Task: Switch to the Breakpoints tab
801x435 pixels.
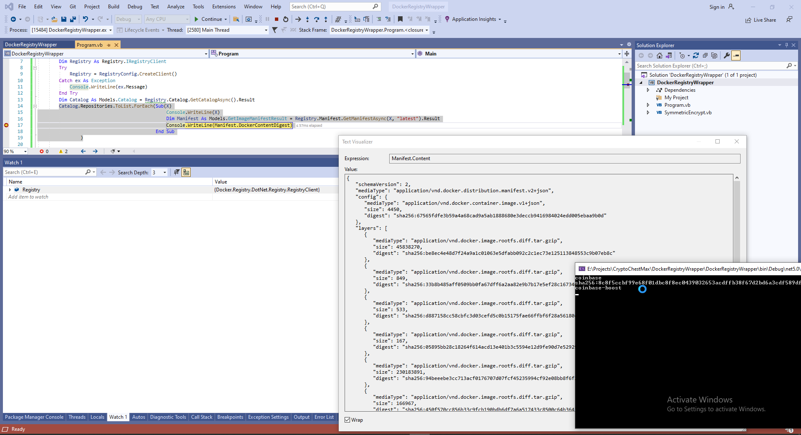Action: pyautogui.click(x=230, y=417)
